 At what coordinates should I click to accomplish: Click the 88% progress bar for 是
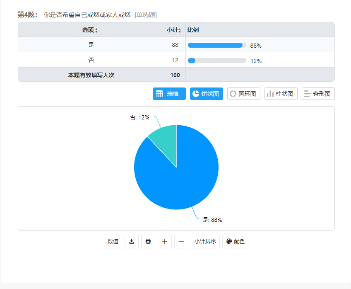click(217, 45)
